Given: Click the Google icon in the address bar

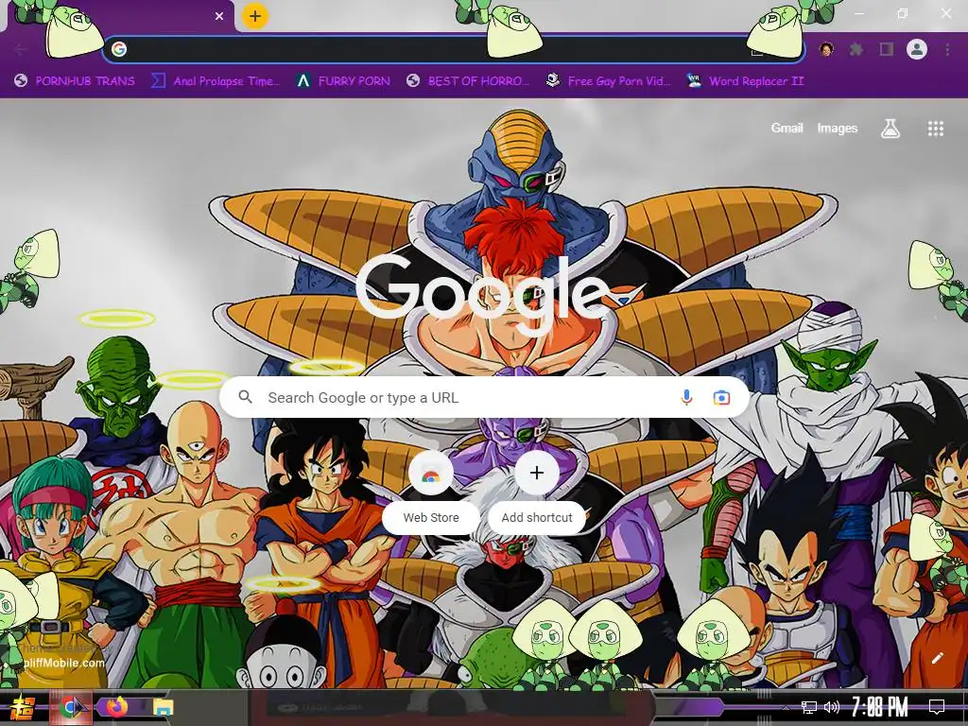Looking at the screenshot, I should pos(119,49).
